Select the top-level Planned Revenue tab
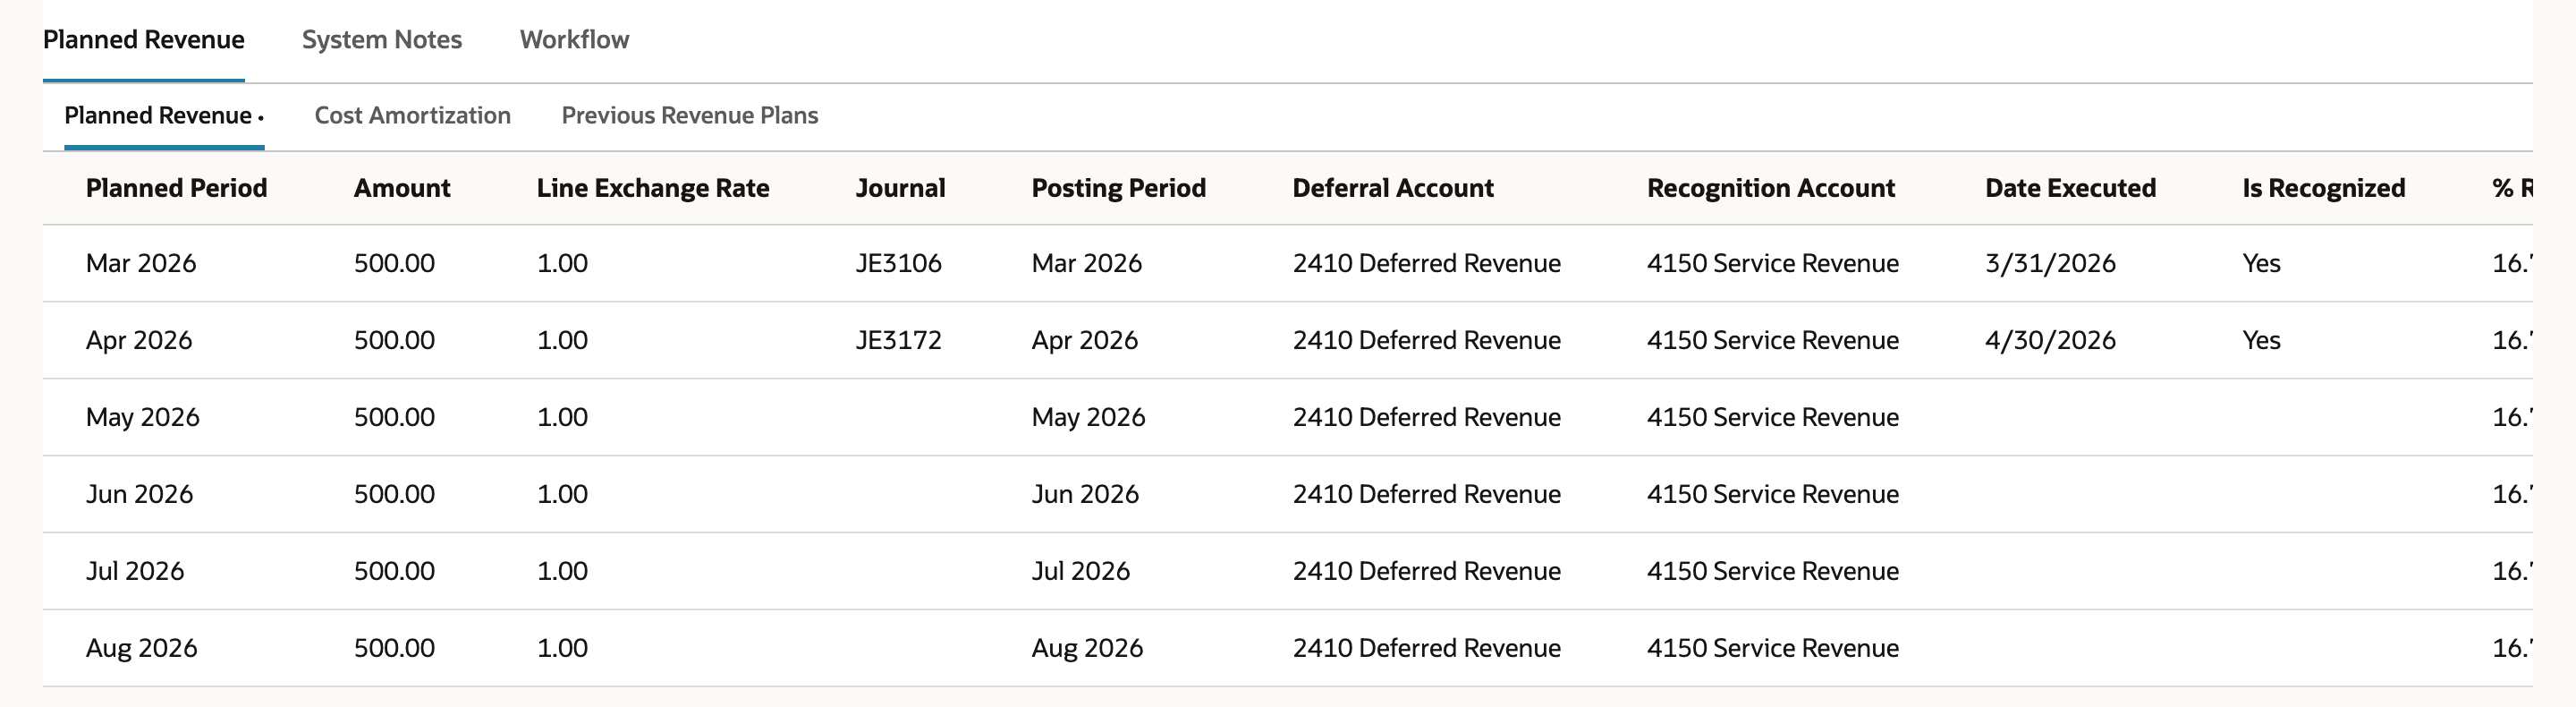 144,40
